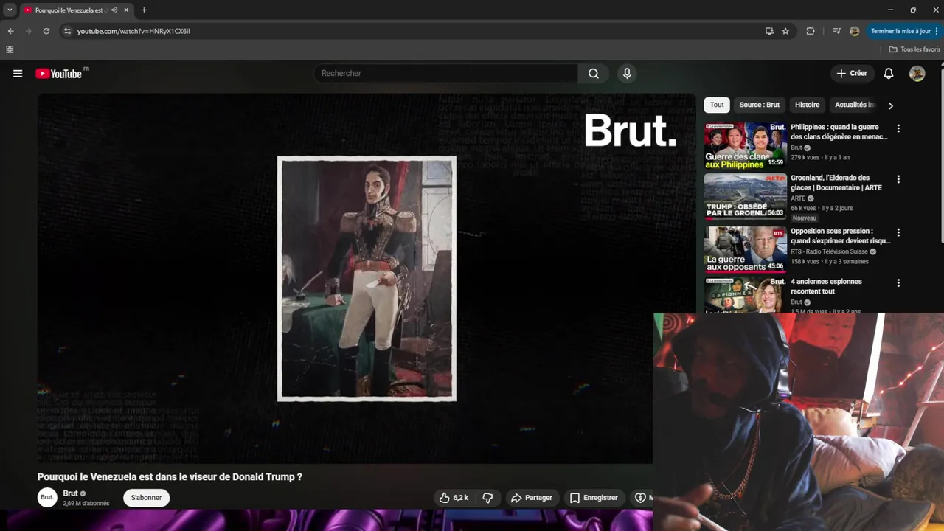Show more filter chips with the right chevron

tap(890, 105)
